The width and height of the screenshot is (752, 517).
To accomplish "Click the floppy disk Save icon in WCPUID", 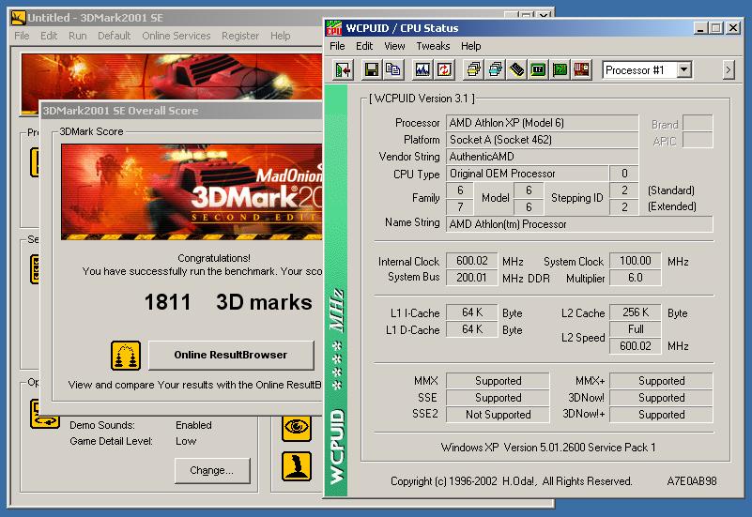I will coord(372,70).
